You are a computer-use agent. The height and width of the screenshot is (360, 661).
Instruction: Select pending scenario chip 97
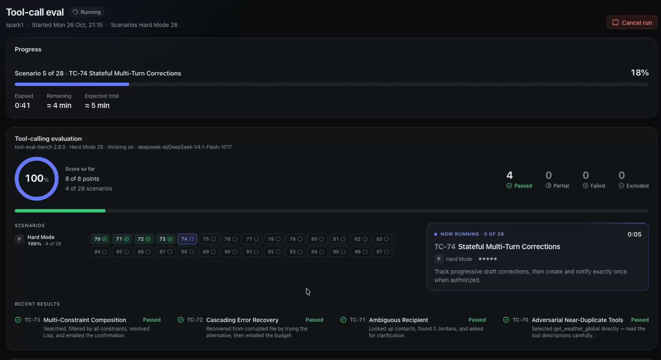[382, 252]
